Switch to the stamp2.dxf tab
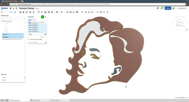Viewport: 189px width, 102px height. [60, 100]
